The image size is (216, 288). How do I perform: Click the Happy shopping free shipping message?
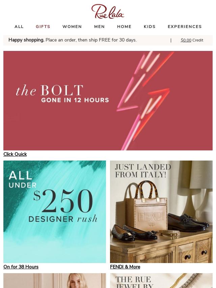[x=73, y=40]
